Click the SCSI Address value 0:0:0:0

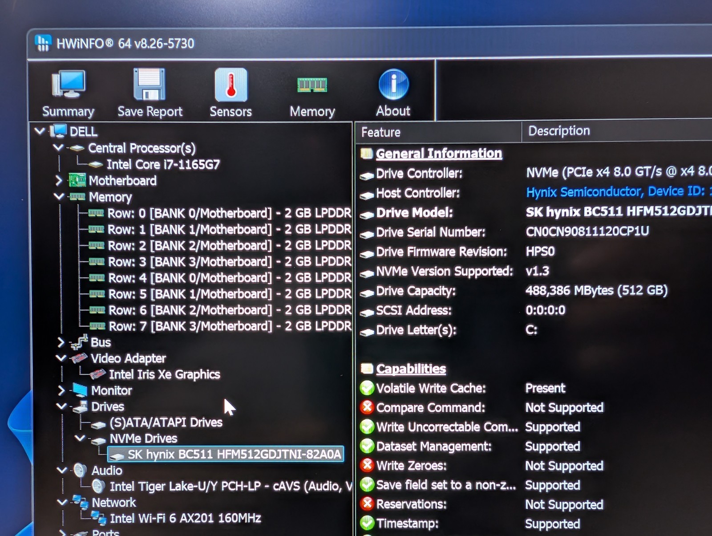(545, 310)
